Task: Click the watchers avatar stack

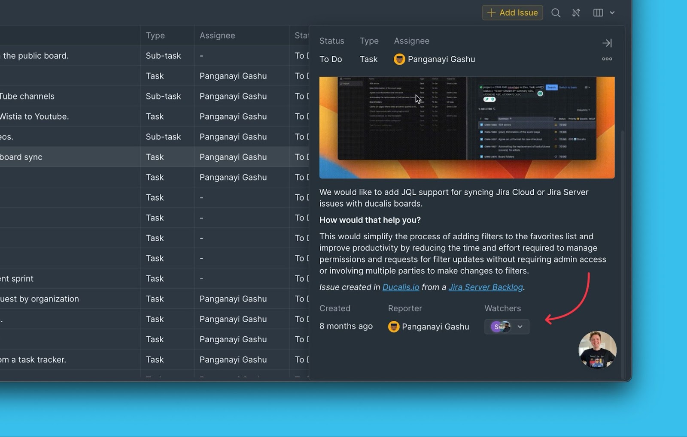Action: (500, 327)
